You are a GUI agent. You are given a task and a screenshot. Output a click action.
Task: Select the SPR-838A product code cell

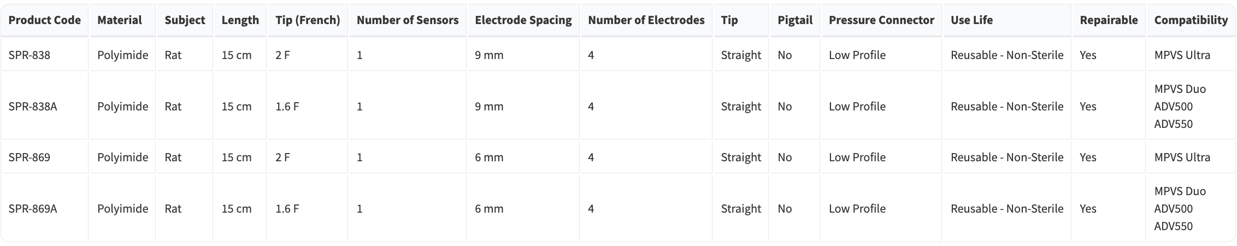32,107
